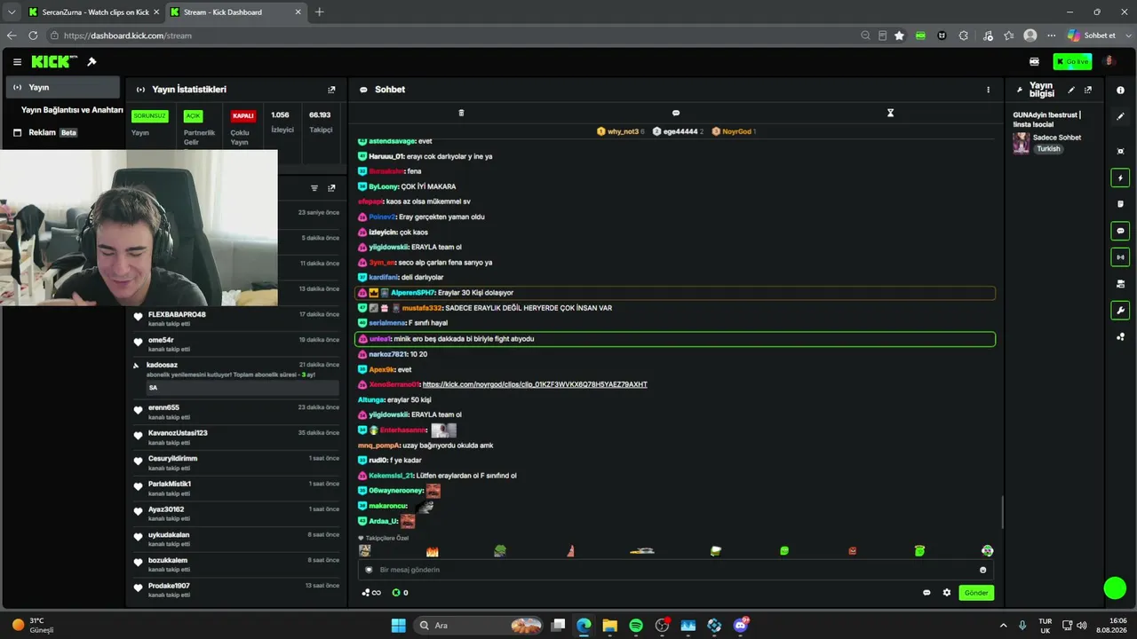Focus the Bir mesaj gönderin input

point(675,570)
